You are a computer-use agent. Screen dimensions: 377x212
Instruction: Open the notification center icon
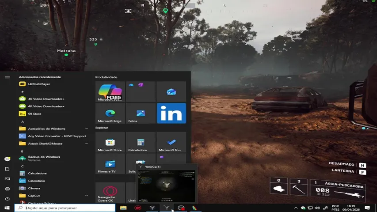click(367, 208)
